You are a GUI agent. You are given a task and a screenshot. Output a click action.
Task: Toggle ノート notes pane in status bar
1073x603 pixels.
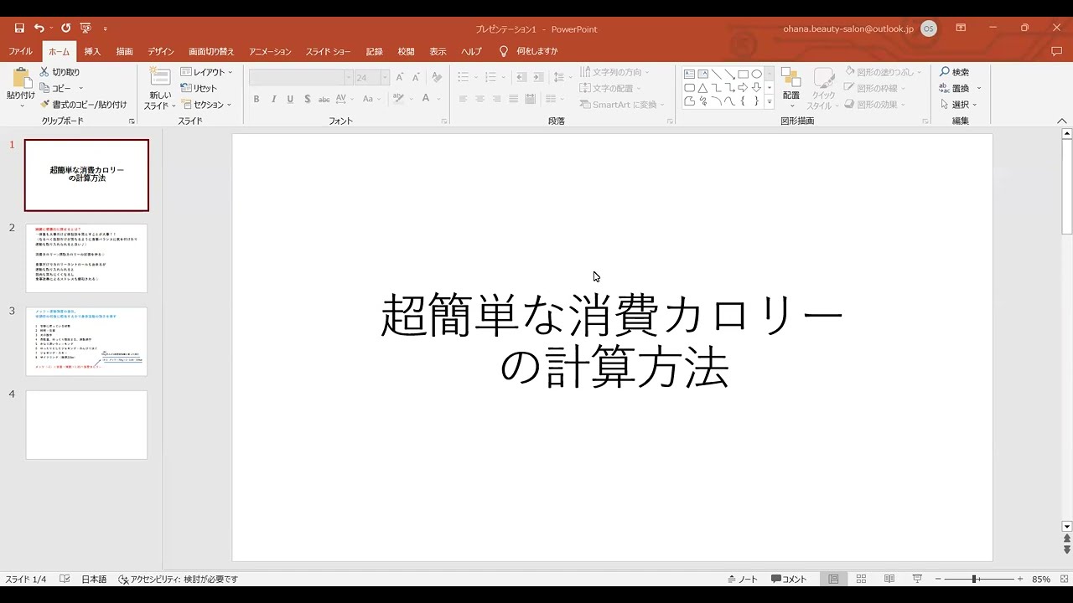(x=743, y=579)
